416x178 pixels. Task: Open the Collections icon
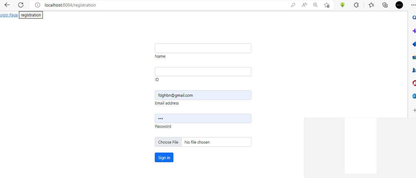click(x=385, y=5)
